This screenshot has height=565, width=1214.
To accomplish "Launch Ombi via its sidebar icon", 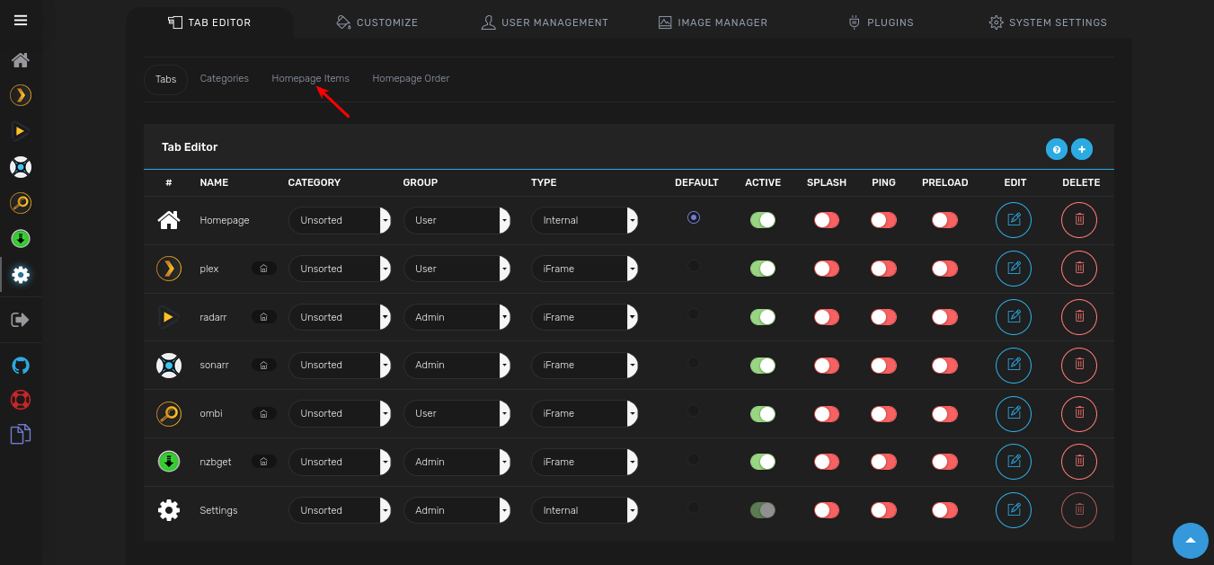I will (20, 203).
